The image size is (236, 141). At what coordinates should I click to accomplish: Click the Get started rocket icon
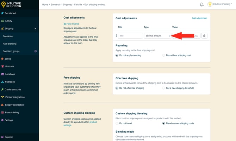point(2,13)
